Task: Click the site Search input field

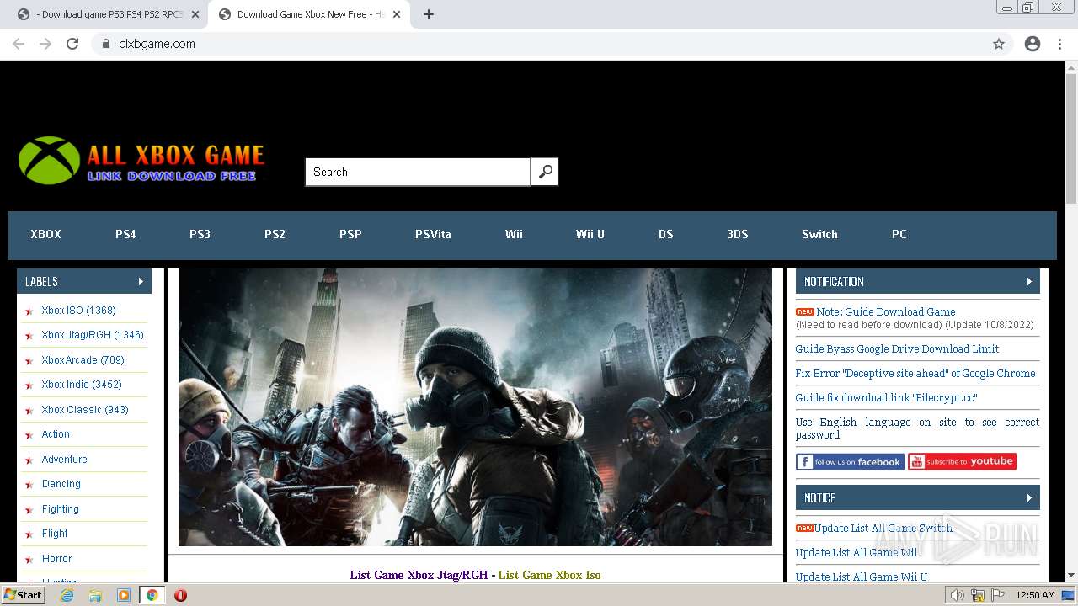Action: [x=418, y=172]
